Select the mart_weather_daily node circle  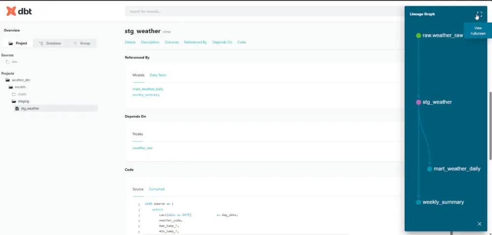[430, 169]
